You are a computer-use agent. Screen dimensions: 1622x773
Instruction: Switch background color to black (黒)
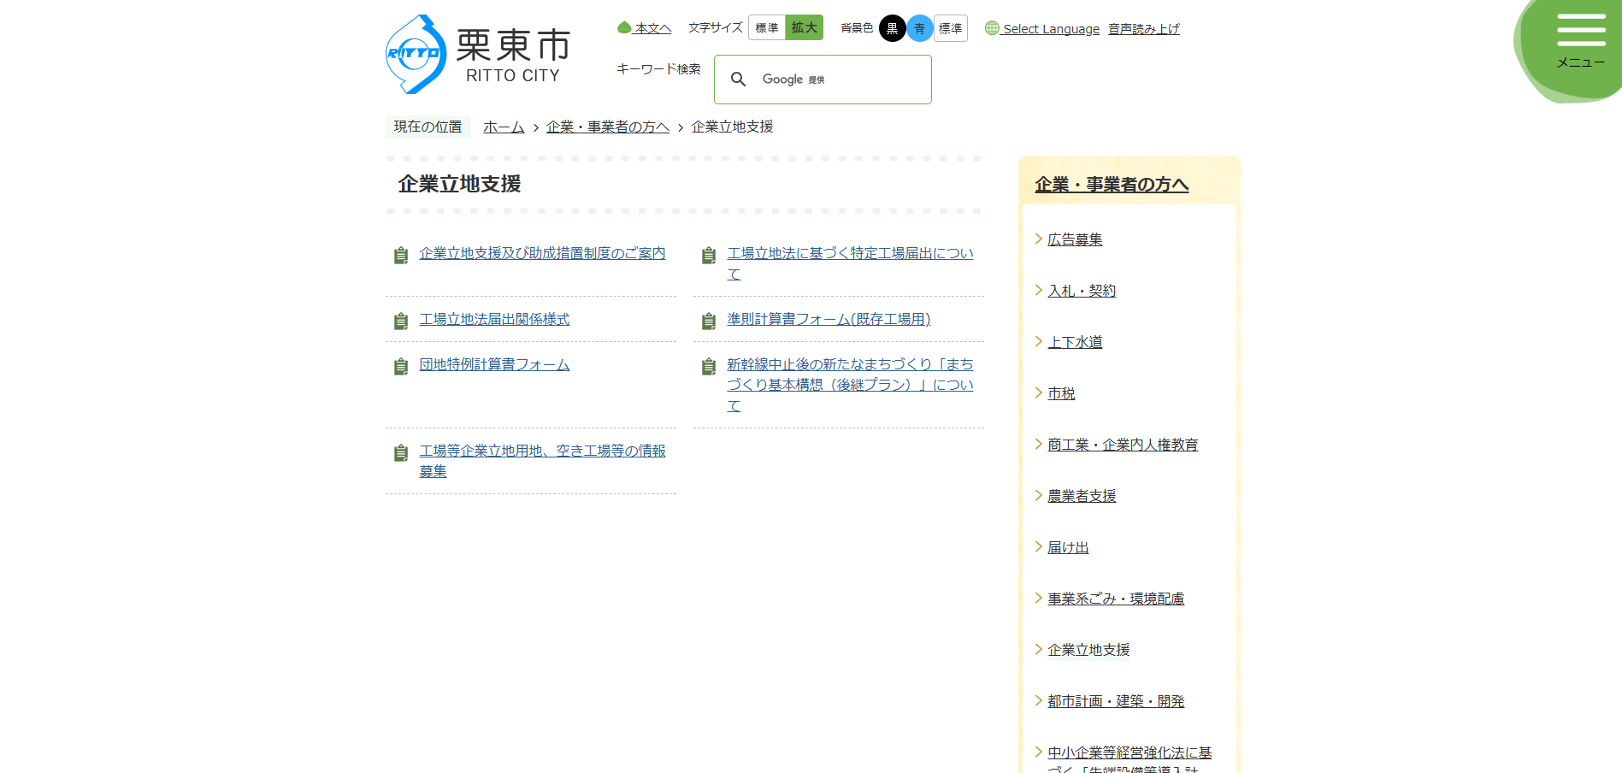(x=892, y=28)
